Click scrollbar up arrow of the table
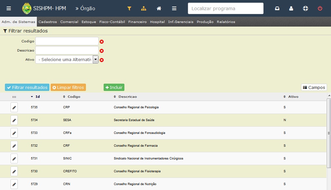This screenshot has height=190, width=331. click(x=329, y=95)
